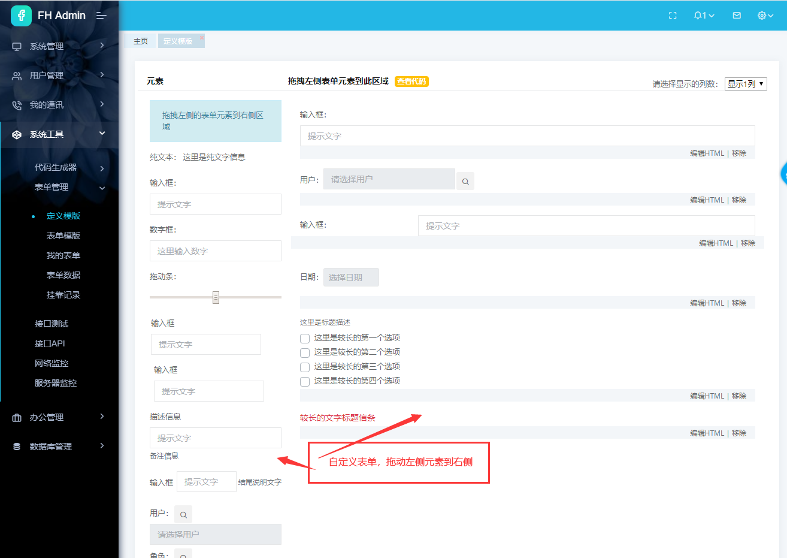Open 接口测试 in sidebar

[52, 324]
